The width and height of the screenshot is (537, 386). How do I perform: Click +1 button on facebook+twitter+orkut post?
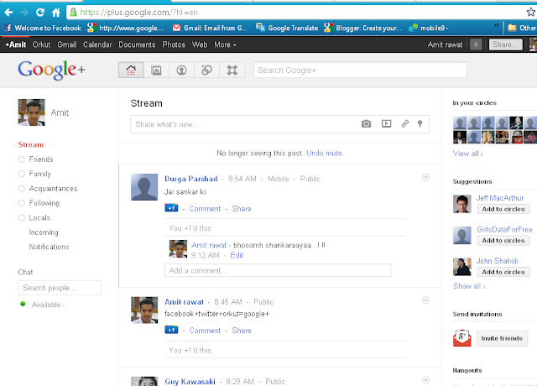click(x=171, y=330)
